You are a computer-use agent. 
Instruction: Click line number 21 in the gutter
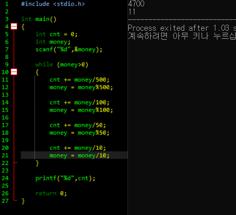pos(5,155)
